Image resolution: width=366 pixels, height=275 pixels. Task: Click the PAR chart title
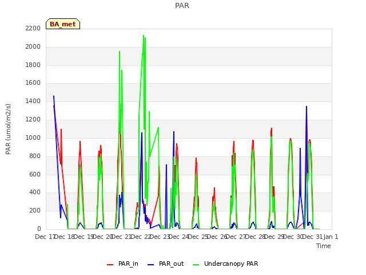[x=182, y=6]
